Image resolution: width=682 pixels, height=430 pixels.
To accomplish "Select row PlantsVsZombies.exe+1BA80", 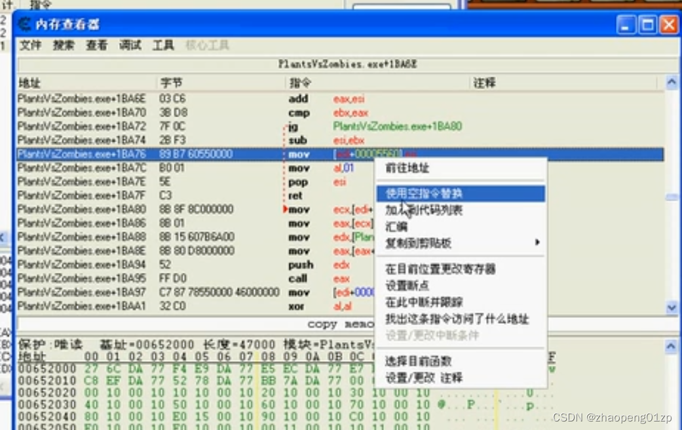I will (196, 209).
